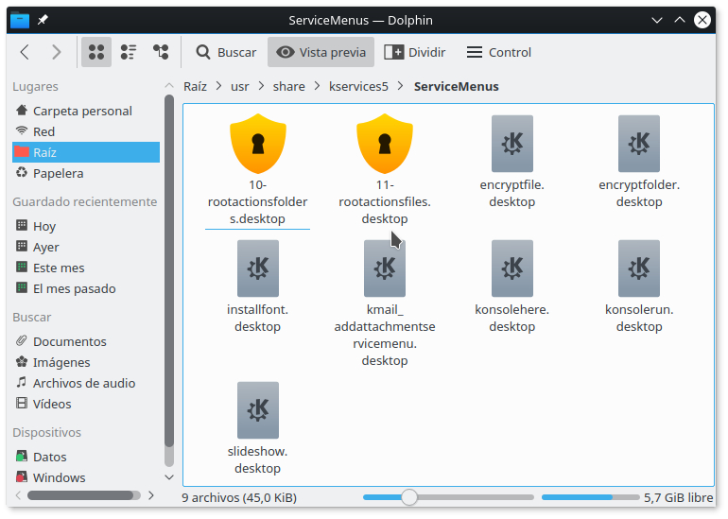The image size is (728, 519).
Task: Open the Papelera trash
Action: pyautogui.click(x=86, y=173)
